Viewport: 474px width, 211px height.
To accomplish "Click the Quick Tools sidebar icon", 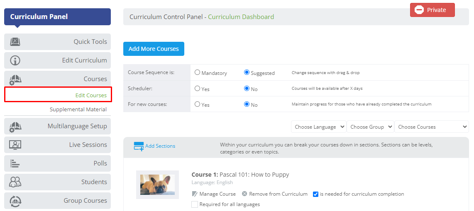I will pyautogui.click(x=15, y=42).
